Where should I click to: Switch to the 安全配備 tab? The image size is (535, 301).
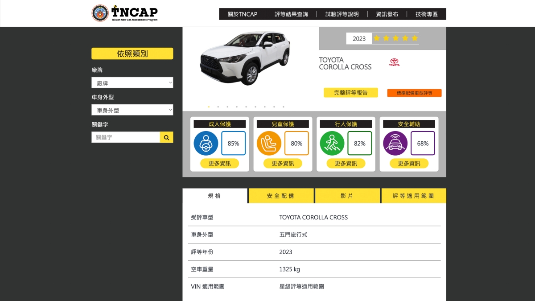point(280,195)
